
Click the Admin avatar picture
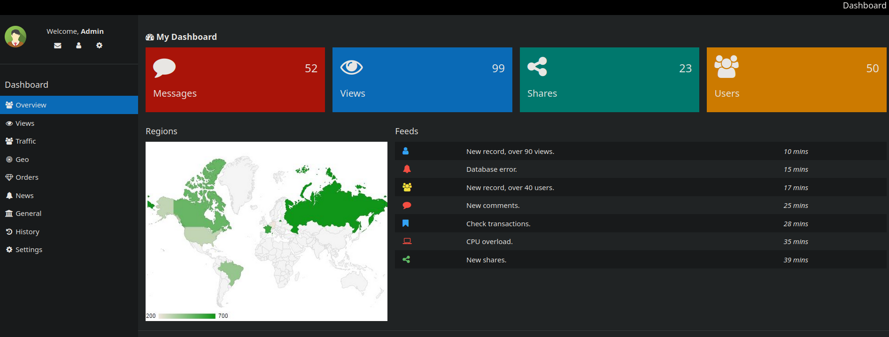(x=15, y=37)
